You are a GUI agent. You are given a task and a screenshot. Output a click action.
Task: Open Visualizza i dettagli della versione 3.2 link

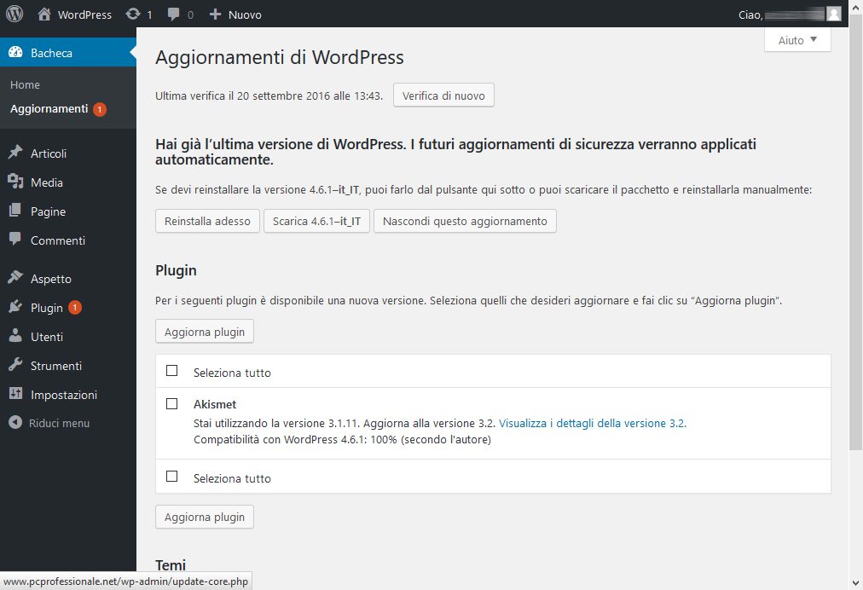pyautogui.click(x=592, y=423)
